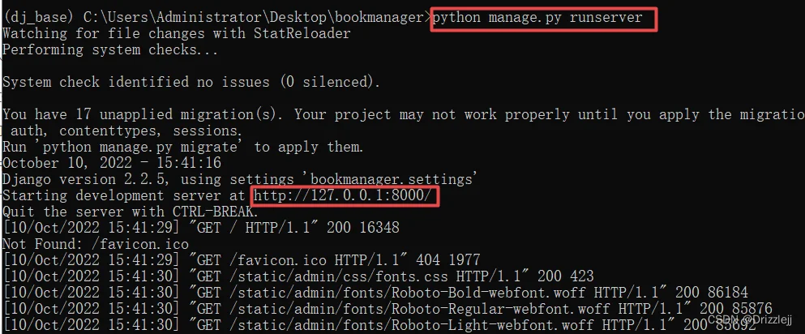Click the 'Not Found: /favicon.ico' line
This screenshot has width=805, height=334.
coord(96,244)
